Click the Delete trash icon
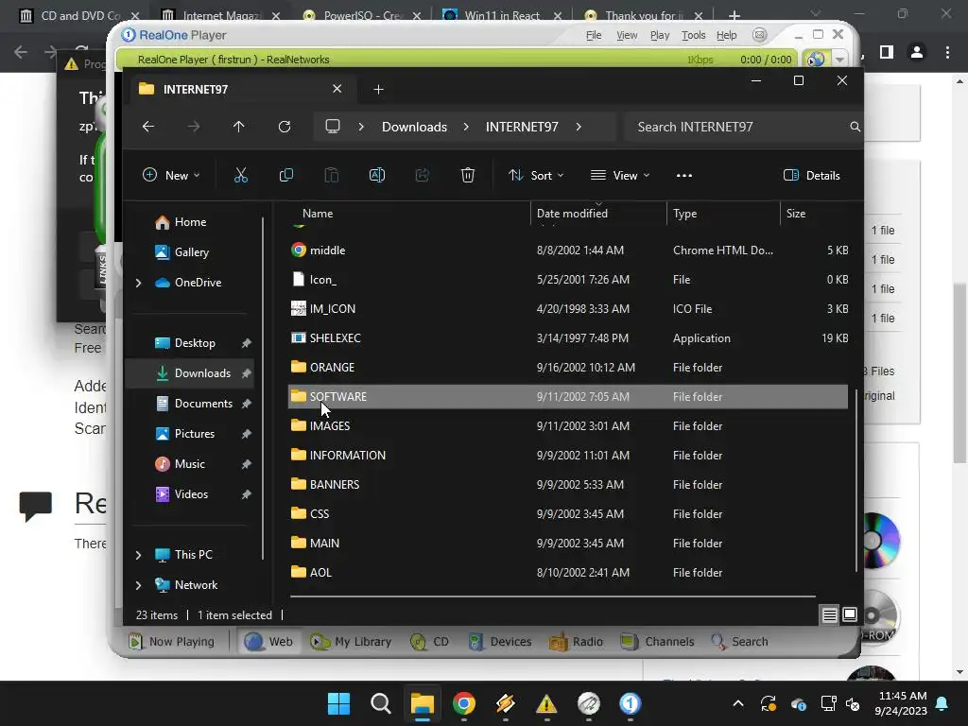 468,175
